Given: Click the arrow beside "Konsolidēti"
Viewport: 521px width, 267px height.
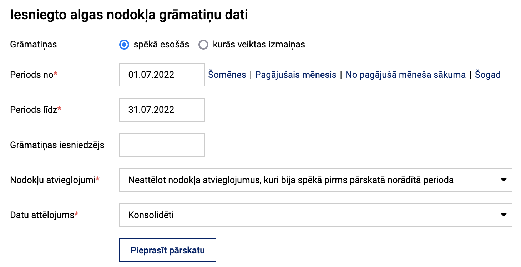Looking at the screenshot, I should [x=504, y=215].
